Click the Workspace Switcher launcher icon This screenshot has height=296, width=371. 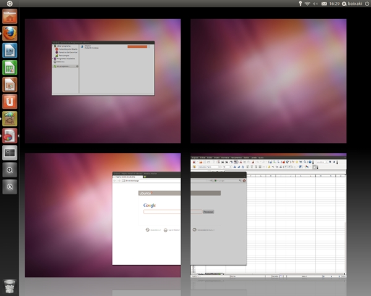tap(9, 152)
